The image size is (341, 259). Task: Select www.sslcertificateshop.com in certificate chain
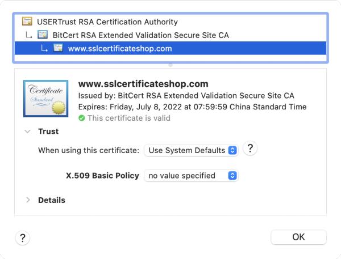pyautogui.click(x=119, y=48)
